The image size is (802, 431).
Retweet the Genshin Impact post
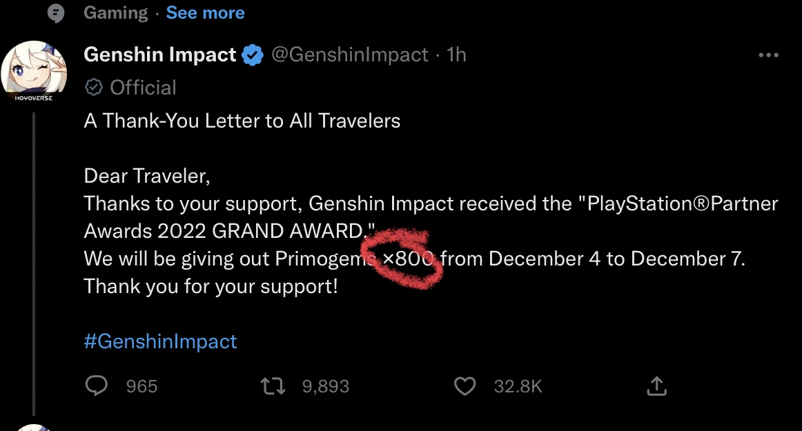pyautogui.click(x=273, y=386)
